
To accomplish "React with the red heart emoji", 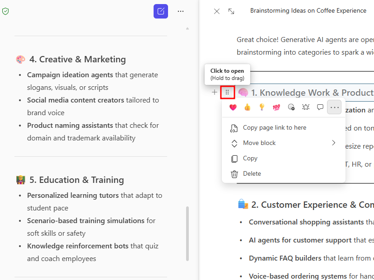I will pyautogui.click(x=233, y=107).
